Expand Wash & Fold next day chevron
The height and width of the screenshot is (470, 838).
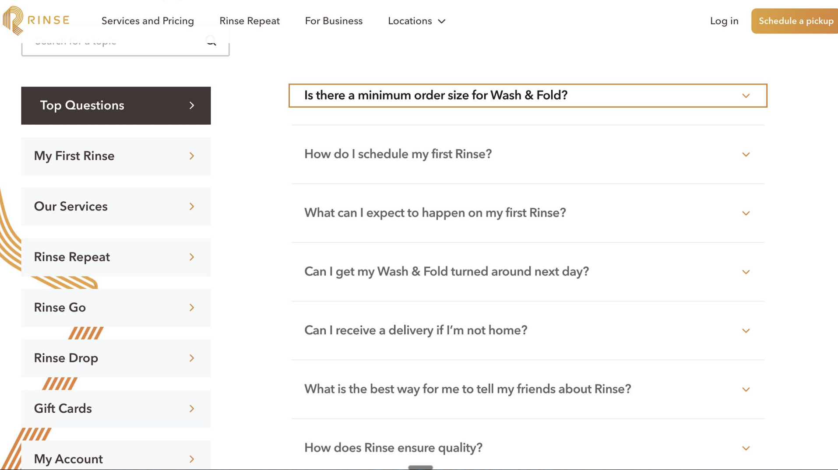[746, 272]
